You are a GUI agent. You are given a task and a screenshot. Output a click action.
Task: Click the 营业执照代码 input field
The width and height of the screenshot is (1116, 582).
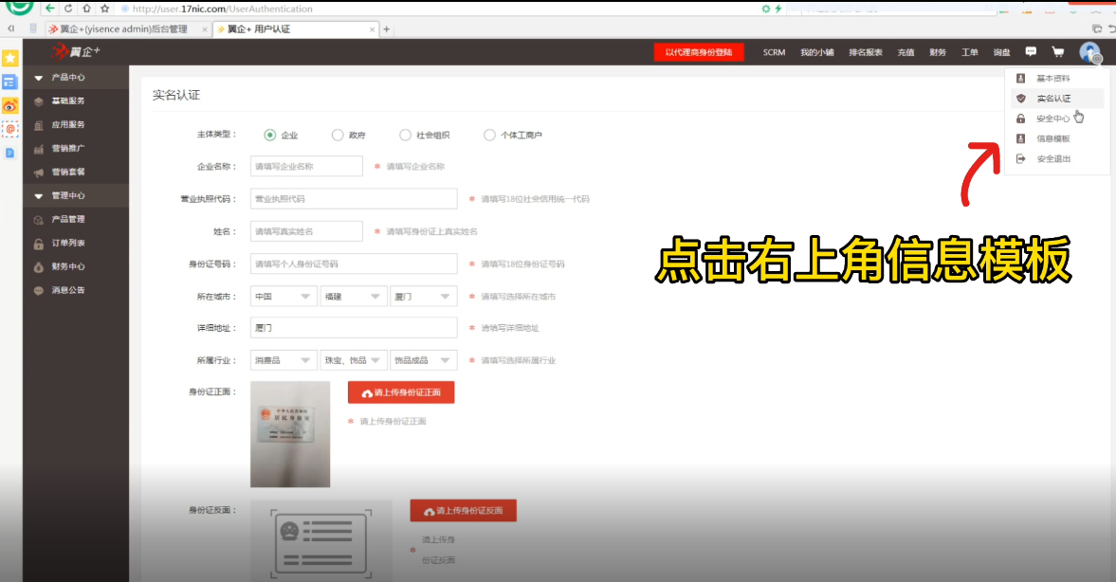pyautogui.click(x=354, y=199)
